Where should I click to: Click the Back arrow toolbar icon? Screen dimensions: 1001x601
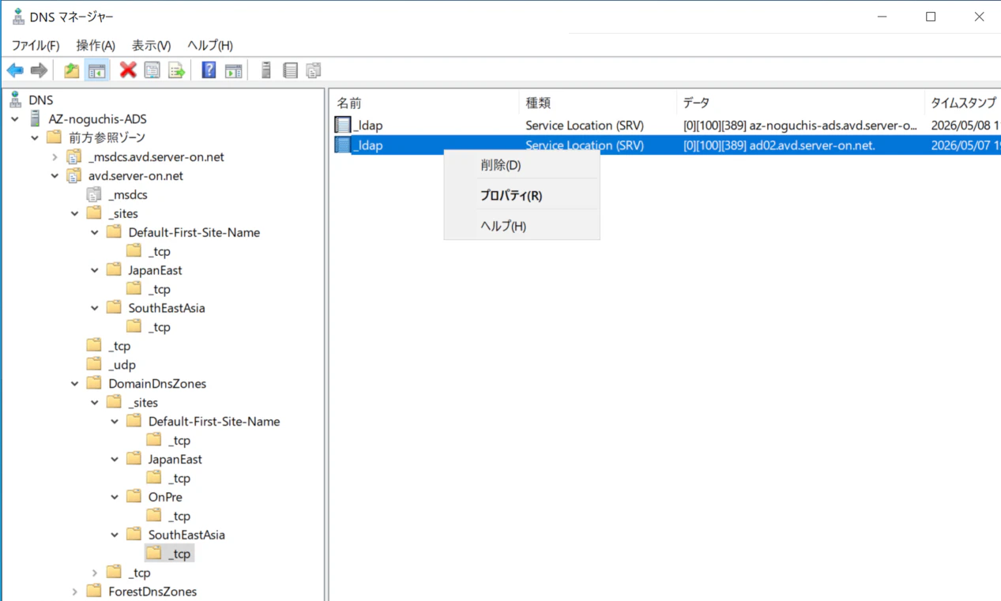15,70
